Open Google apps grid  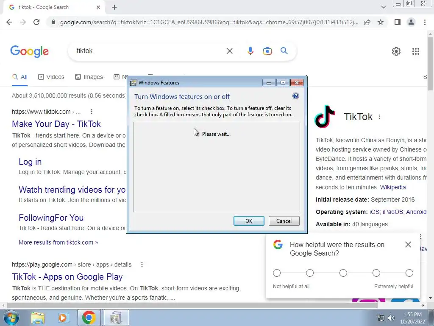pyautogui.click(x=415, y=51)
